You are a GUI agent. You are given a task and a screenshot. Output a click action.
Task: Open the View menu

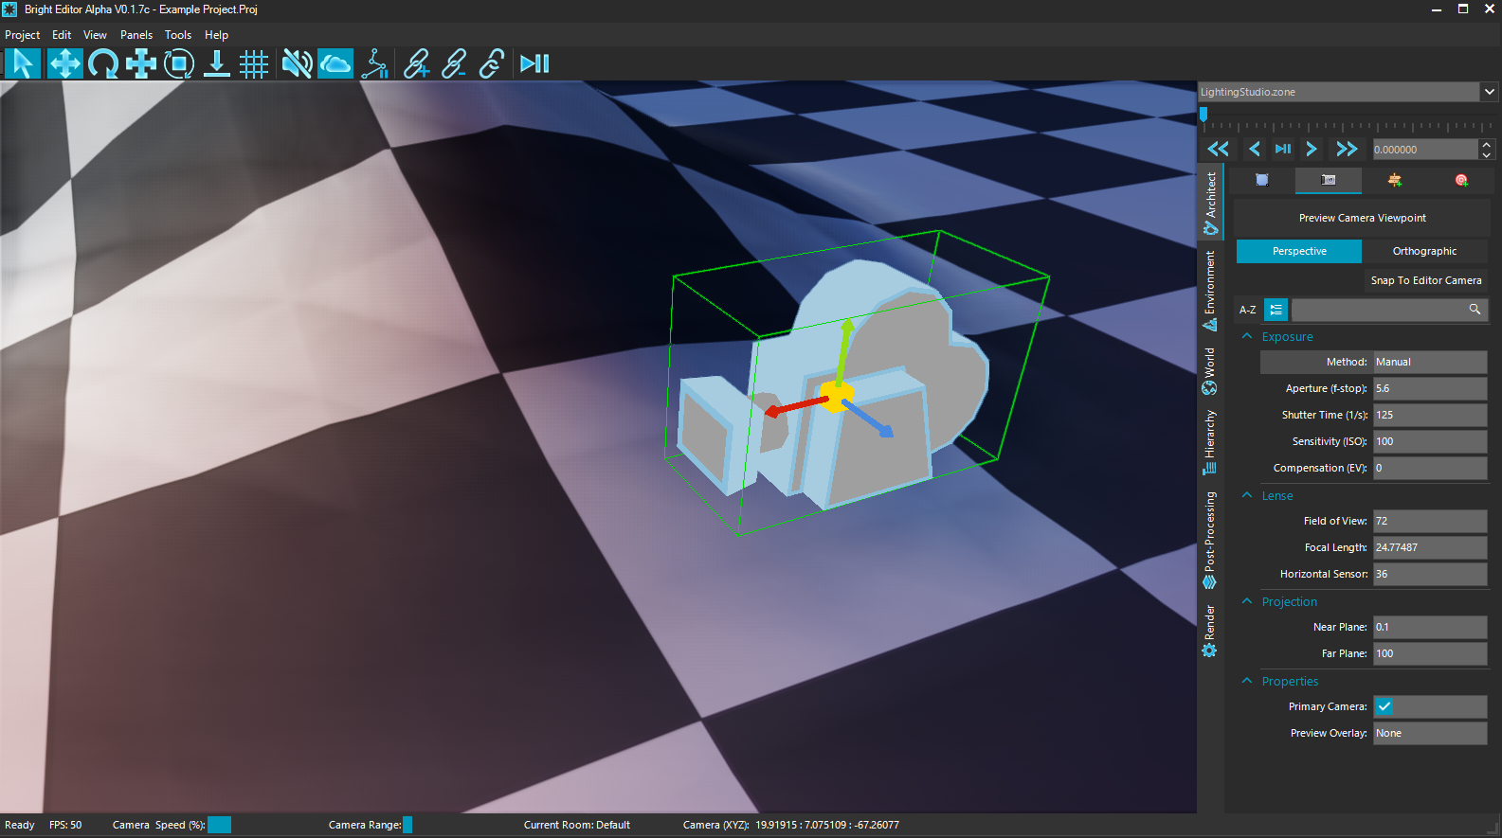coord(95,35)
